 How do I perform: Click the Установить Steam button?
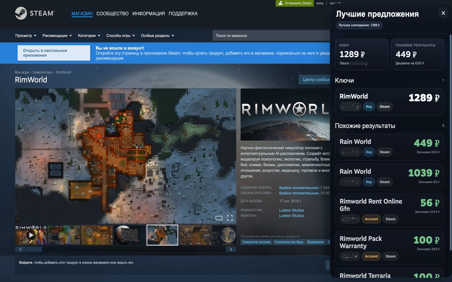point(295,3)
